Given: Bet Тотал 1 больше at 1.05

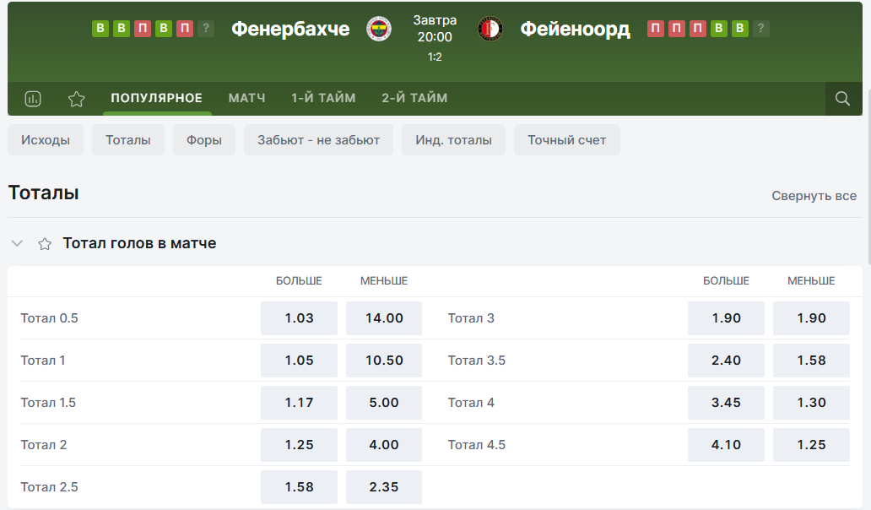Looking at the screenshot, I should click(299, 361).
